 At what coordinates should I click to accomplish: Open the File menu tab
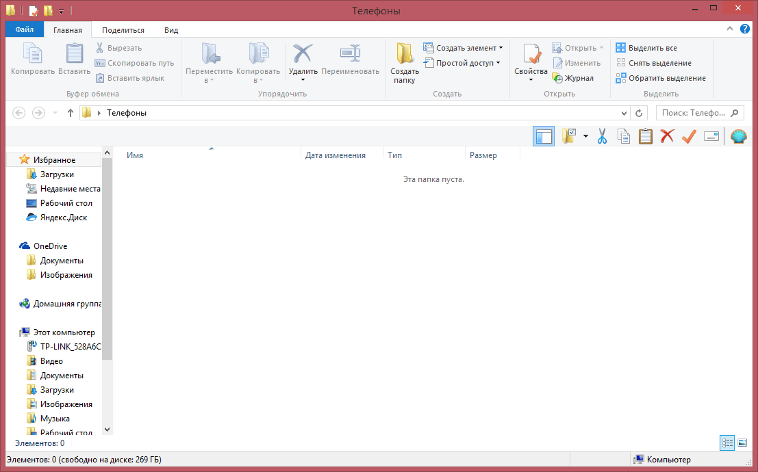coord(25,30)
